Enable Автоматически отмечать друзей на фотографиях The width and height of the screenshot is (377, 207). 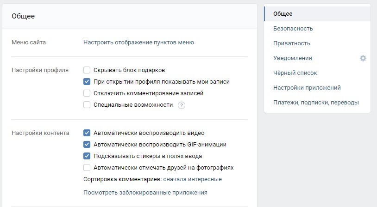87,167
